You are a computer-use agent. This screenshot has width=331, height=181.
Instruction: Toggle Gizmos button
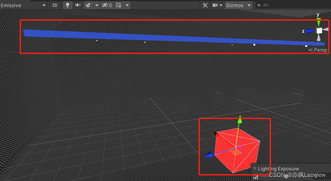click(x=234, y=5)
